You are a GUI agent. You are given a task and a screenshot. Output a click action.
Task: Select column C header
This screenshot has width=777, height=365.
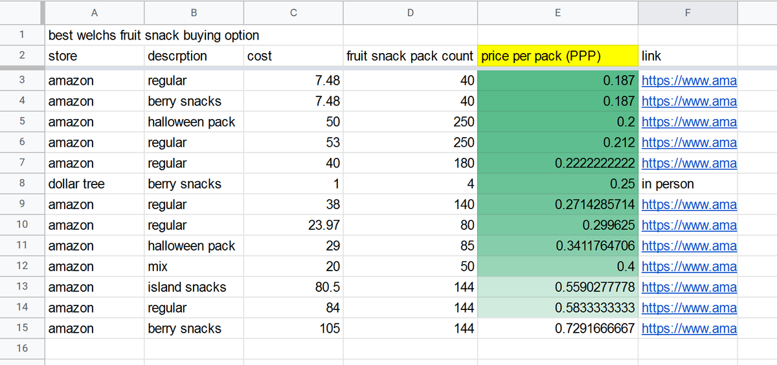293,12
